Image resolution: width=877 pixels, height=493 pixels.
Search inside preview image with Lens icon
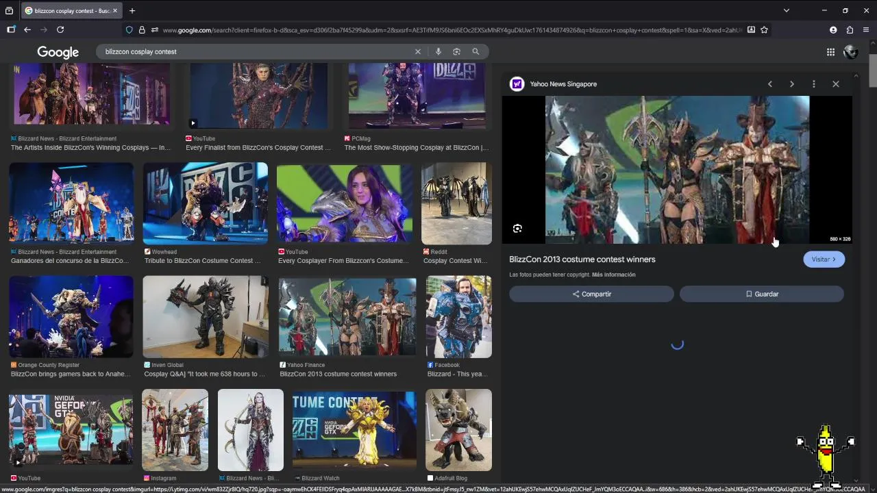[517, 229]
